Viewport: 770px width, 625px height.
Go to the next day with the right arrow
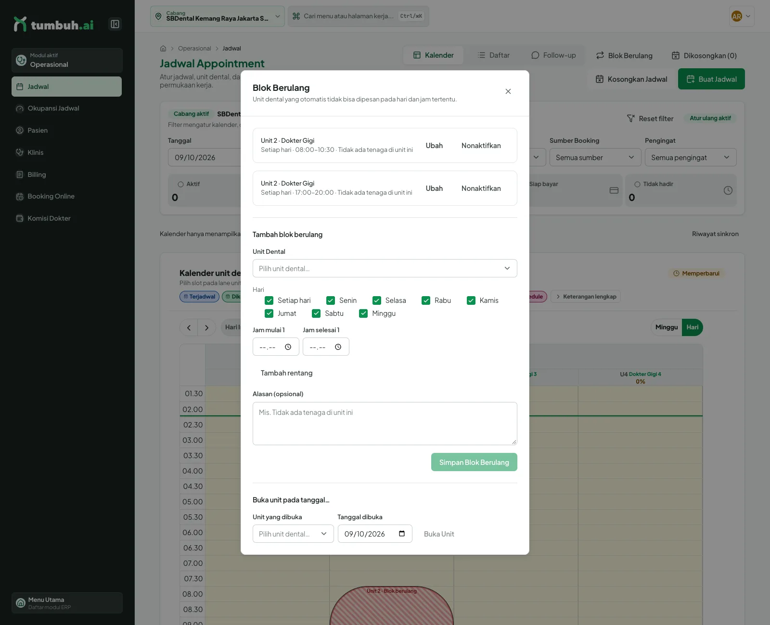pyautogui.click(x=207, y=328)
